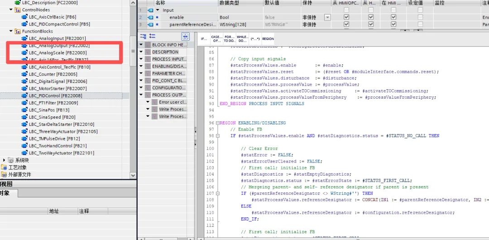Toggle 设定值 checkbox for enable row
Image resolution: width=489 pixels, height=240 pixels.
(420, 17)
